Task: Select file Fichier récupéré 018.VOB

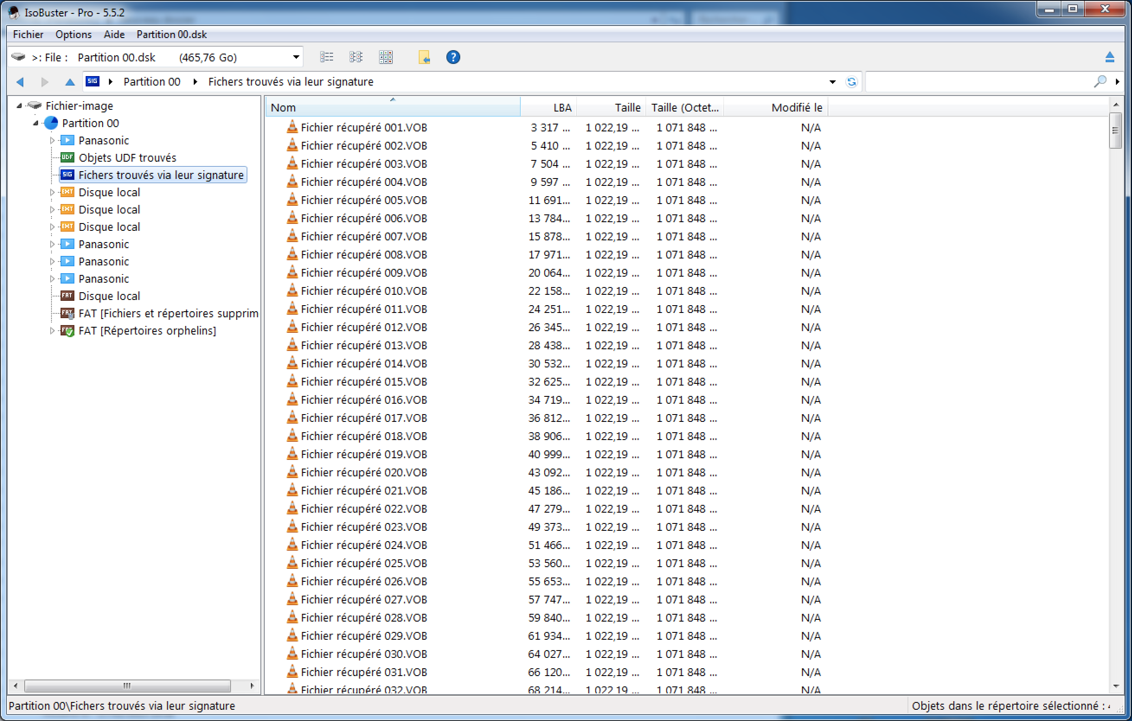Action: point(364,436)
